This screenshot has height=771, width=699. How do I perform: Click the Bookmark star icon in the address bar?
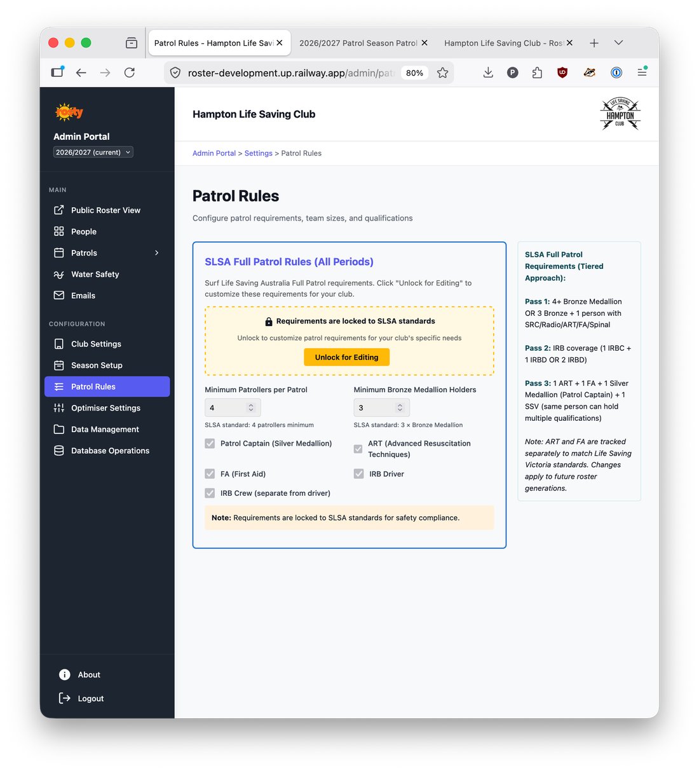[x=443, y=73]
